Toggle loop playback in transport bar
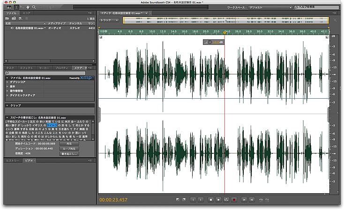 (226, 200)
